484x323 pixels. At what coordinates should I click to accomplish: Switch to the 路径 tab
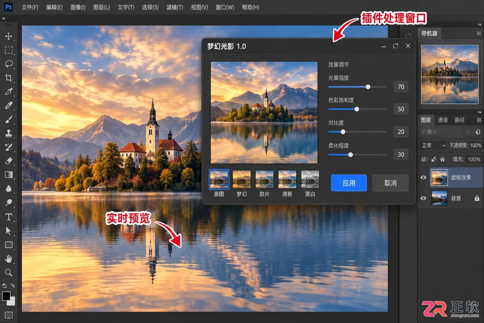[x=459, y=120]
